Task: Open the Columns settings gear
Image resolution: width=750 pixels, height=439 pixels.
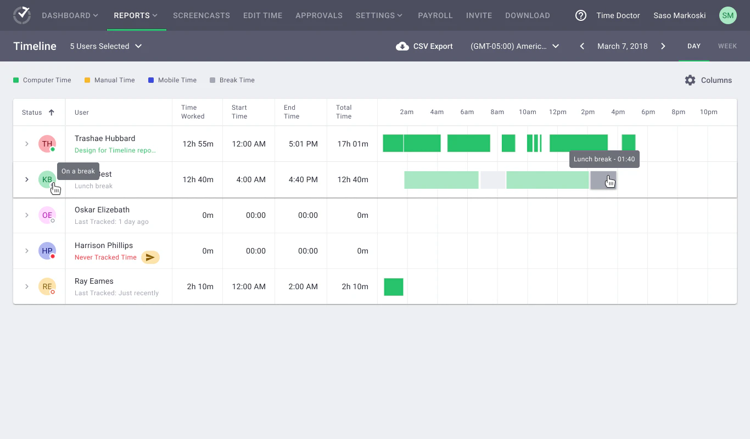Action: 690,80
